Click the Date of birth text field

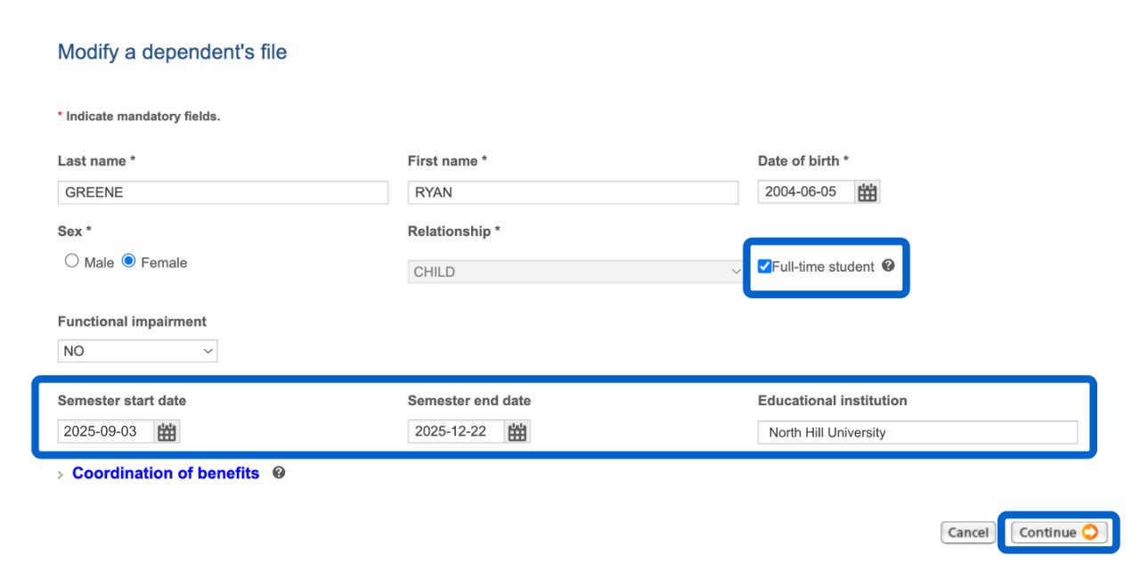click(x=806, y=192)
